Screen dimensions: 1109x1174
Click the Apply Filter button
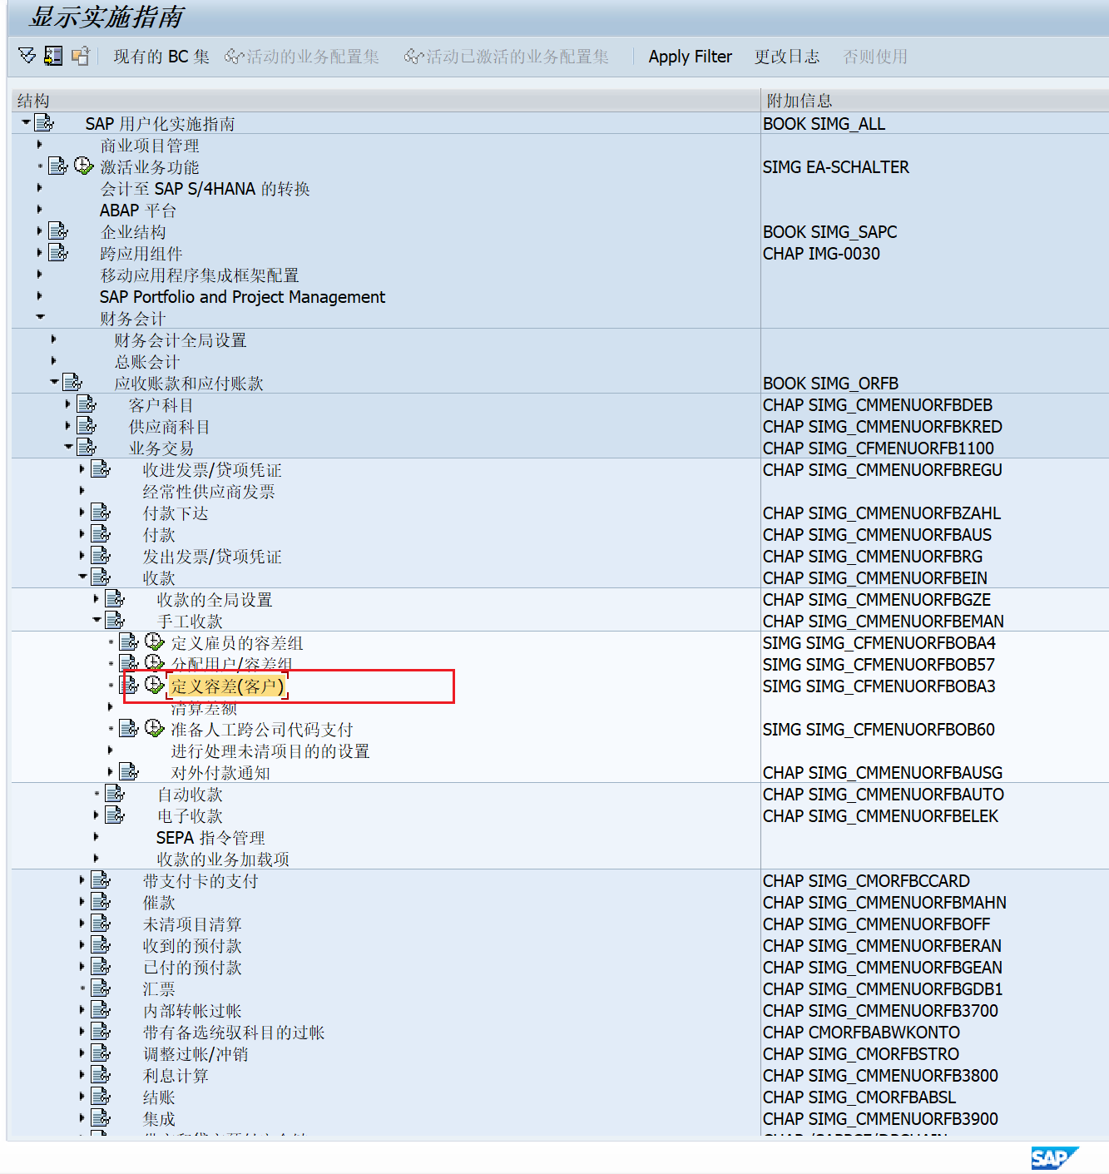coord(691,57)
